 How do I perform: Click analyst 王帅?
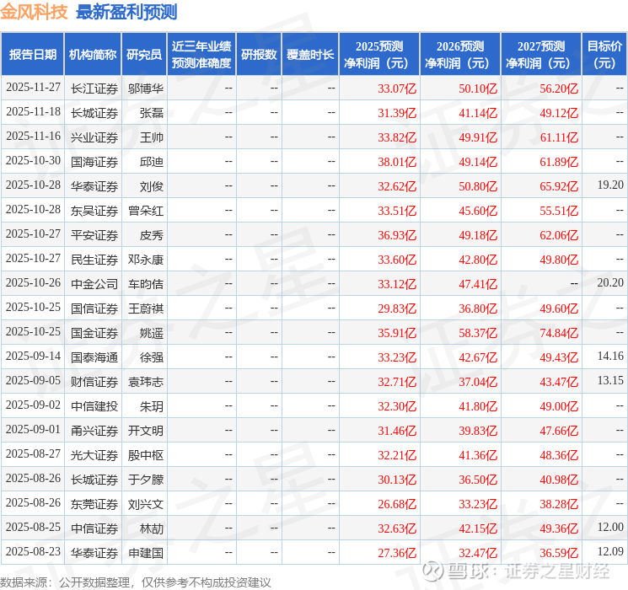click(x=152, y=137)
